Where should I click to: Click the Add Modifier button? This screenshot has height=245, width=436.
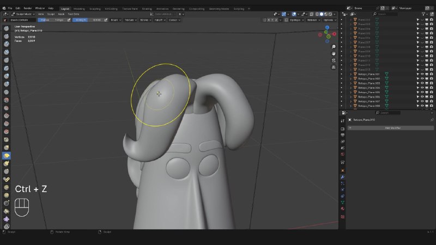pos(390,128)
